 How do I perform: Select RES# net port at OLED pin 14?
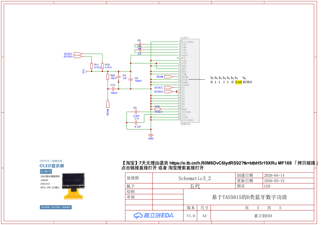[x=169, y=77]
